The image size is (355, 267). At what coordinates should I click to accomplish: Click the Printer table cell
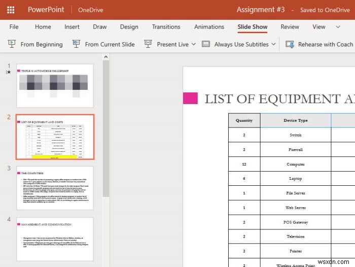tap(296, 251)
